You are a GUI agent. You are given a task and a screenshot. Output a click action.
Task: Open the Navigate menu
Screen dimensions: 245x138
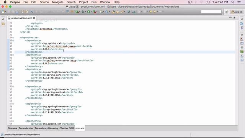[x=58, y=2]
